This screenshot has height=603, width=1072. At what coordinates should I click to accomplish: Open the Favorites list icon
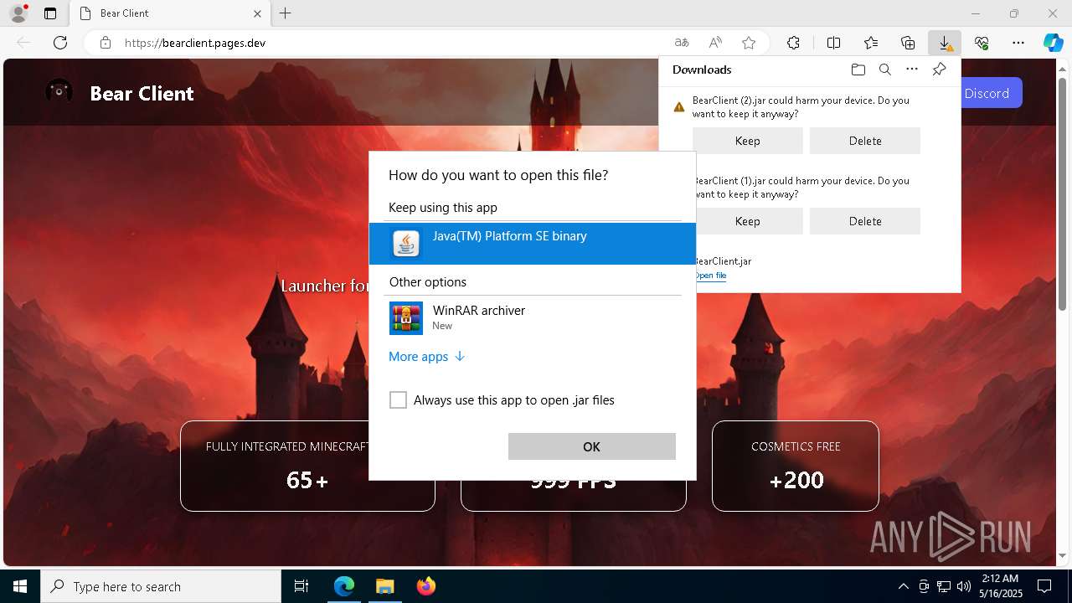[871, 43]
